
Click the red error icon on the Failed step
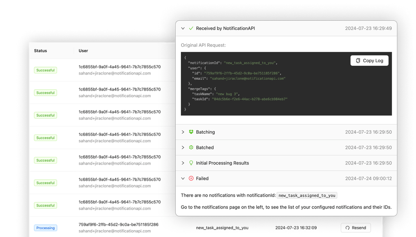point(191,178)
